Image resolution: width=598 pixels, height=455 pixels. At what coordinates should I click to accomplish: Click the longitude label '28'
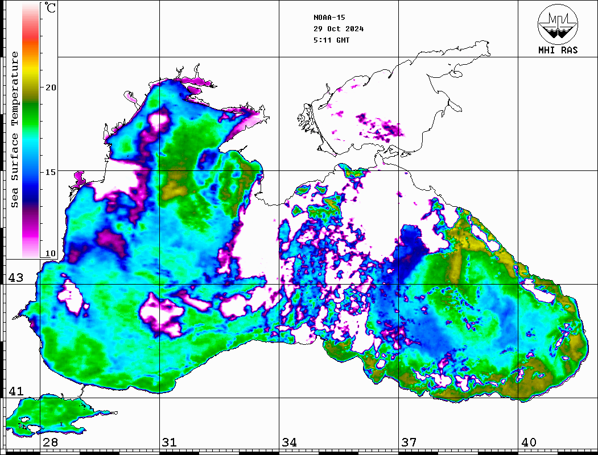click(x=50, y=442)
